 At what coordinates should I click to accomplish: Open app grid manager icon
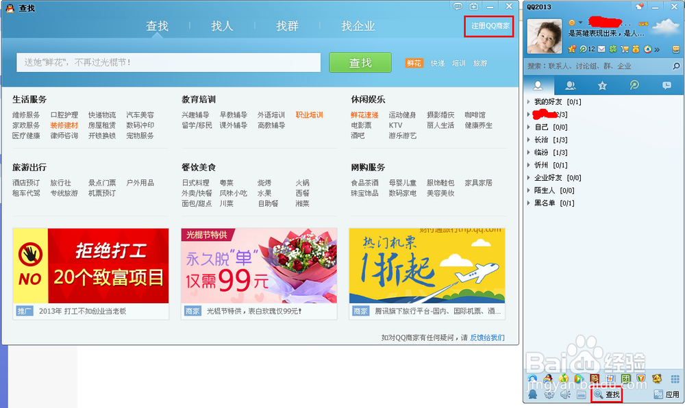(675, 379)
